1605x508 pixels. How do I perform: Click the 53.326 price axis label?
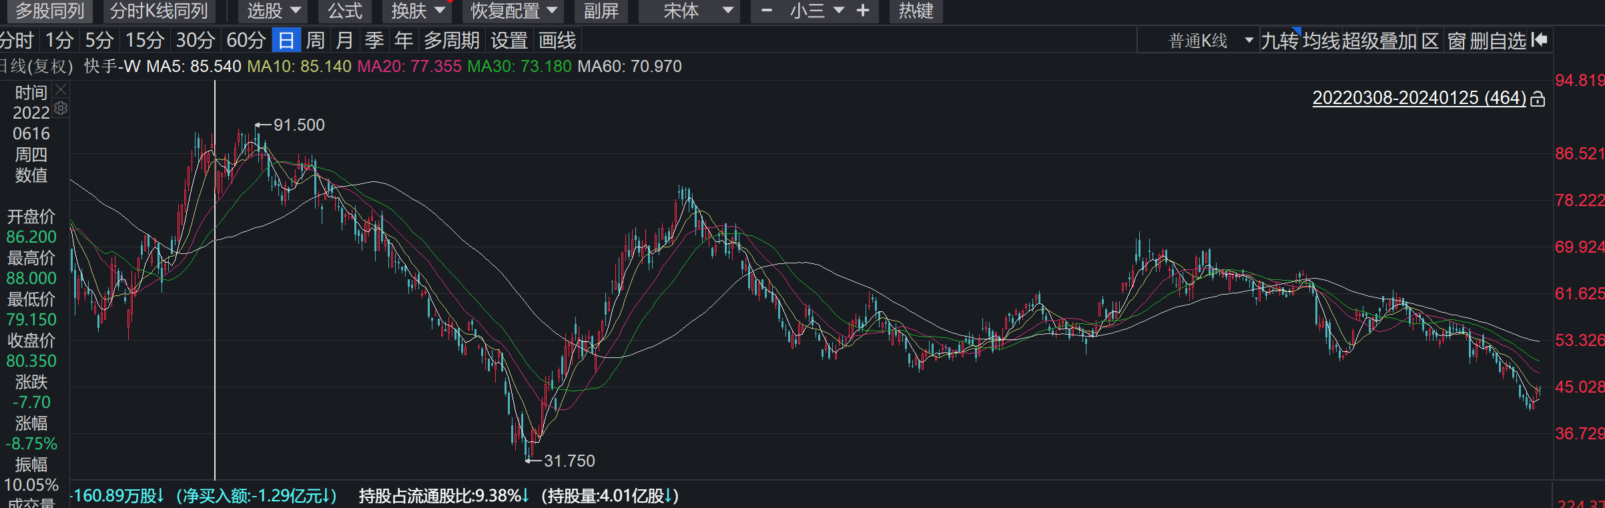[1580, 341]
